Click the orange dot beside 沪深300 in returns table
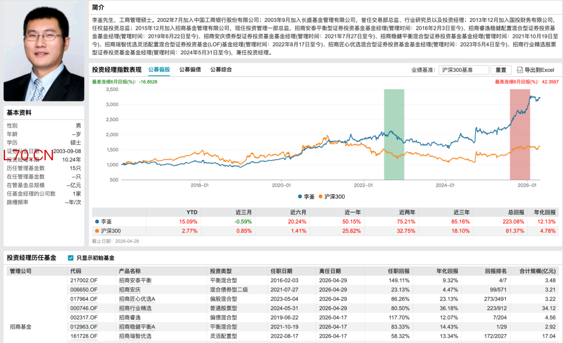563x343 pixels. [97, 231]
